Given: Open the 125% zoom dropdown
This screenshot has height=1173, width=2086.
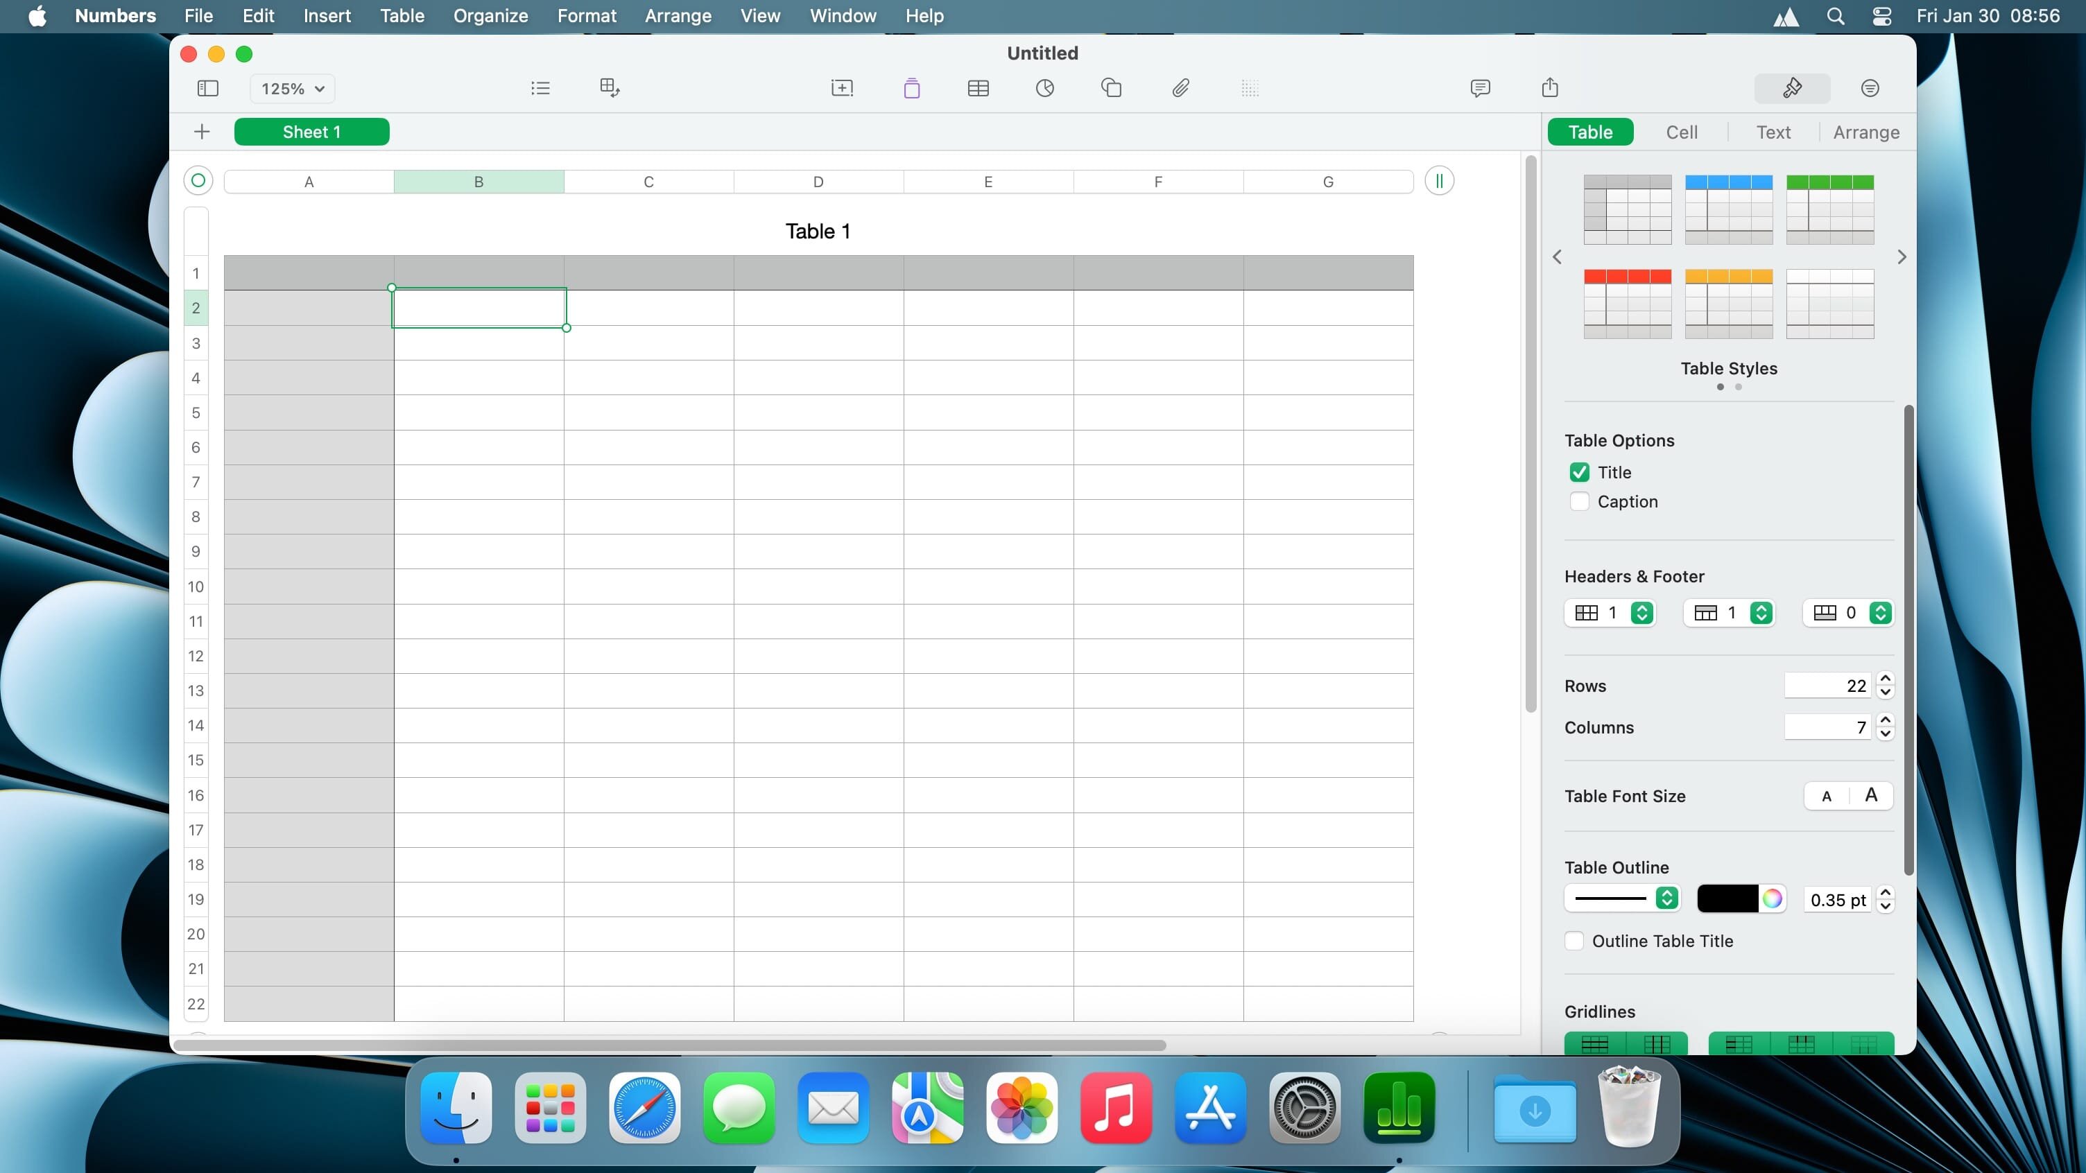Looking at the screenshot, I should click(293, 88).
